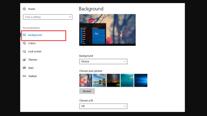Click the Colors palette icon

pos(24,43)
